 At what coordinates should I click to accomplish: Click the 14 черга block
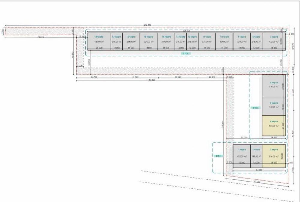coord(166,41)
